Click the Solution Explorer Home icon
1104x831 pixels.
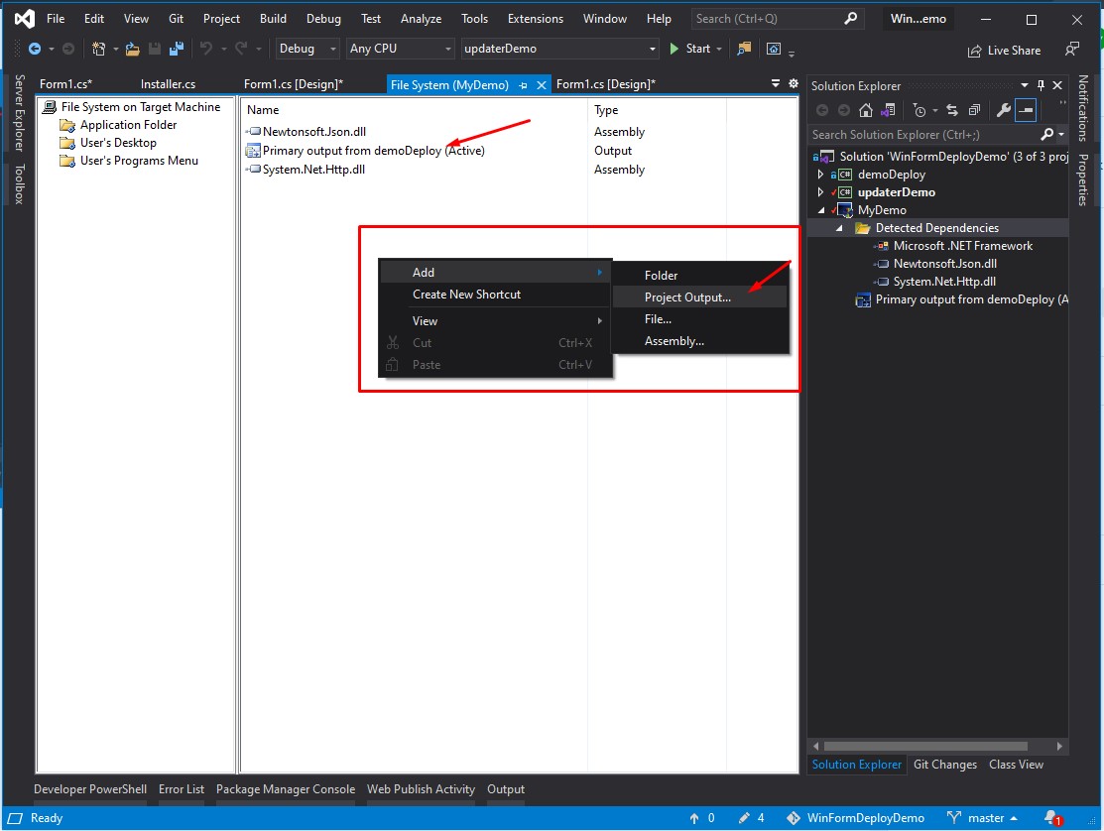pyautogui.click(x=866, y=110)
